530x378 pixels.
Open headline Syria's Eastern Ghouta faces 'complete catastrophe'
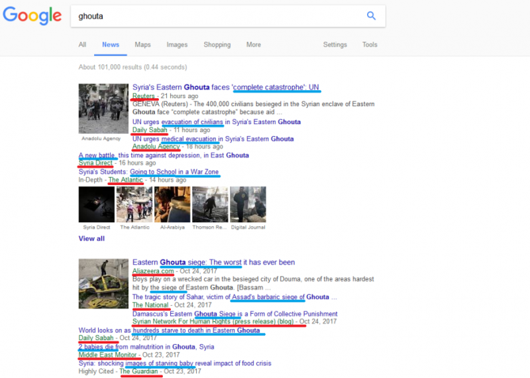pyautogui.click(x=226, y=88)
